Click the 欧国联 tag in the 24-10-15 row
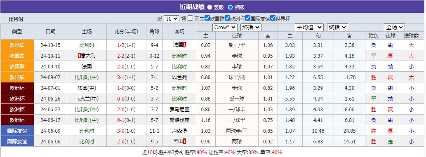 pyautogui.click(x=17, y=45)
